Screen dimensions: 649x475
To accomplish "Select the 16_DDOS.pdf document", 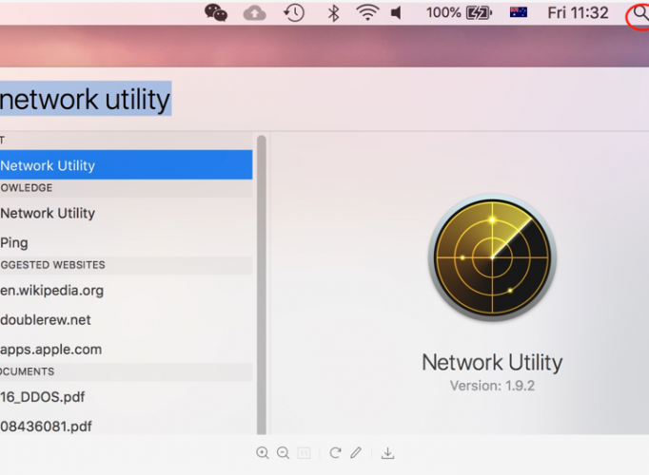I will click(127, 397).
